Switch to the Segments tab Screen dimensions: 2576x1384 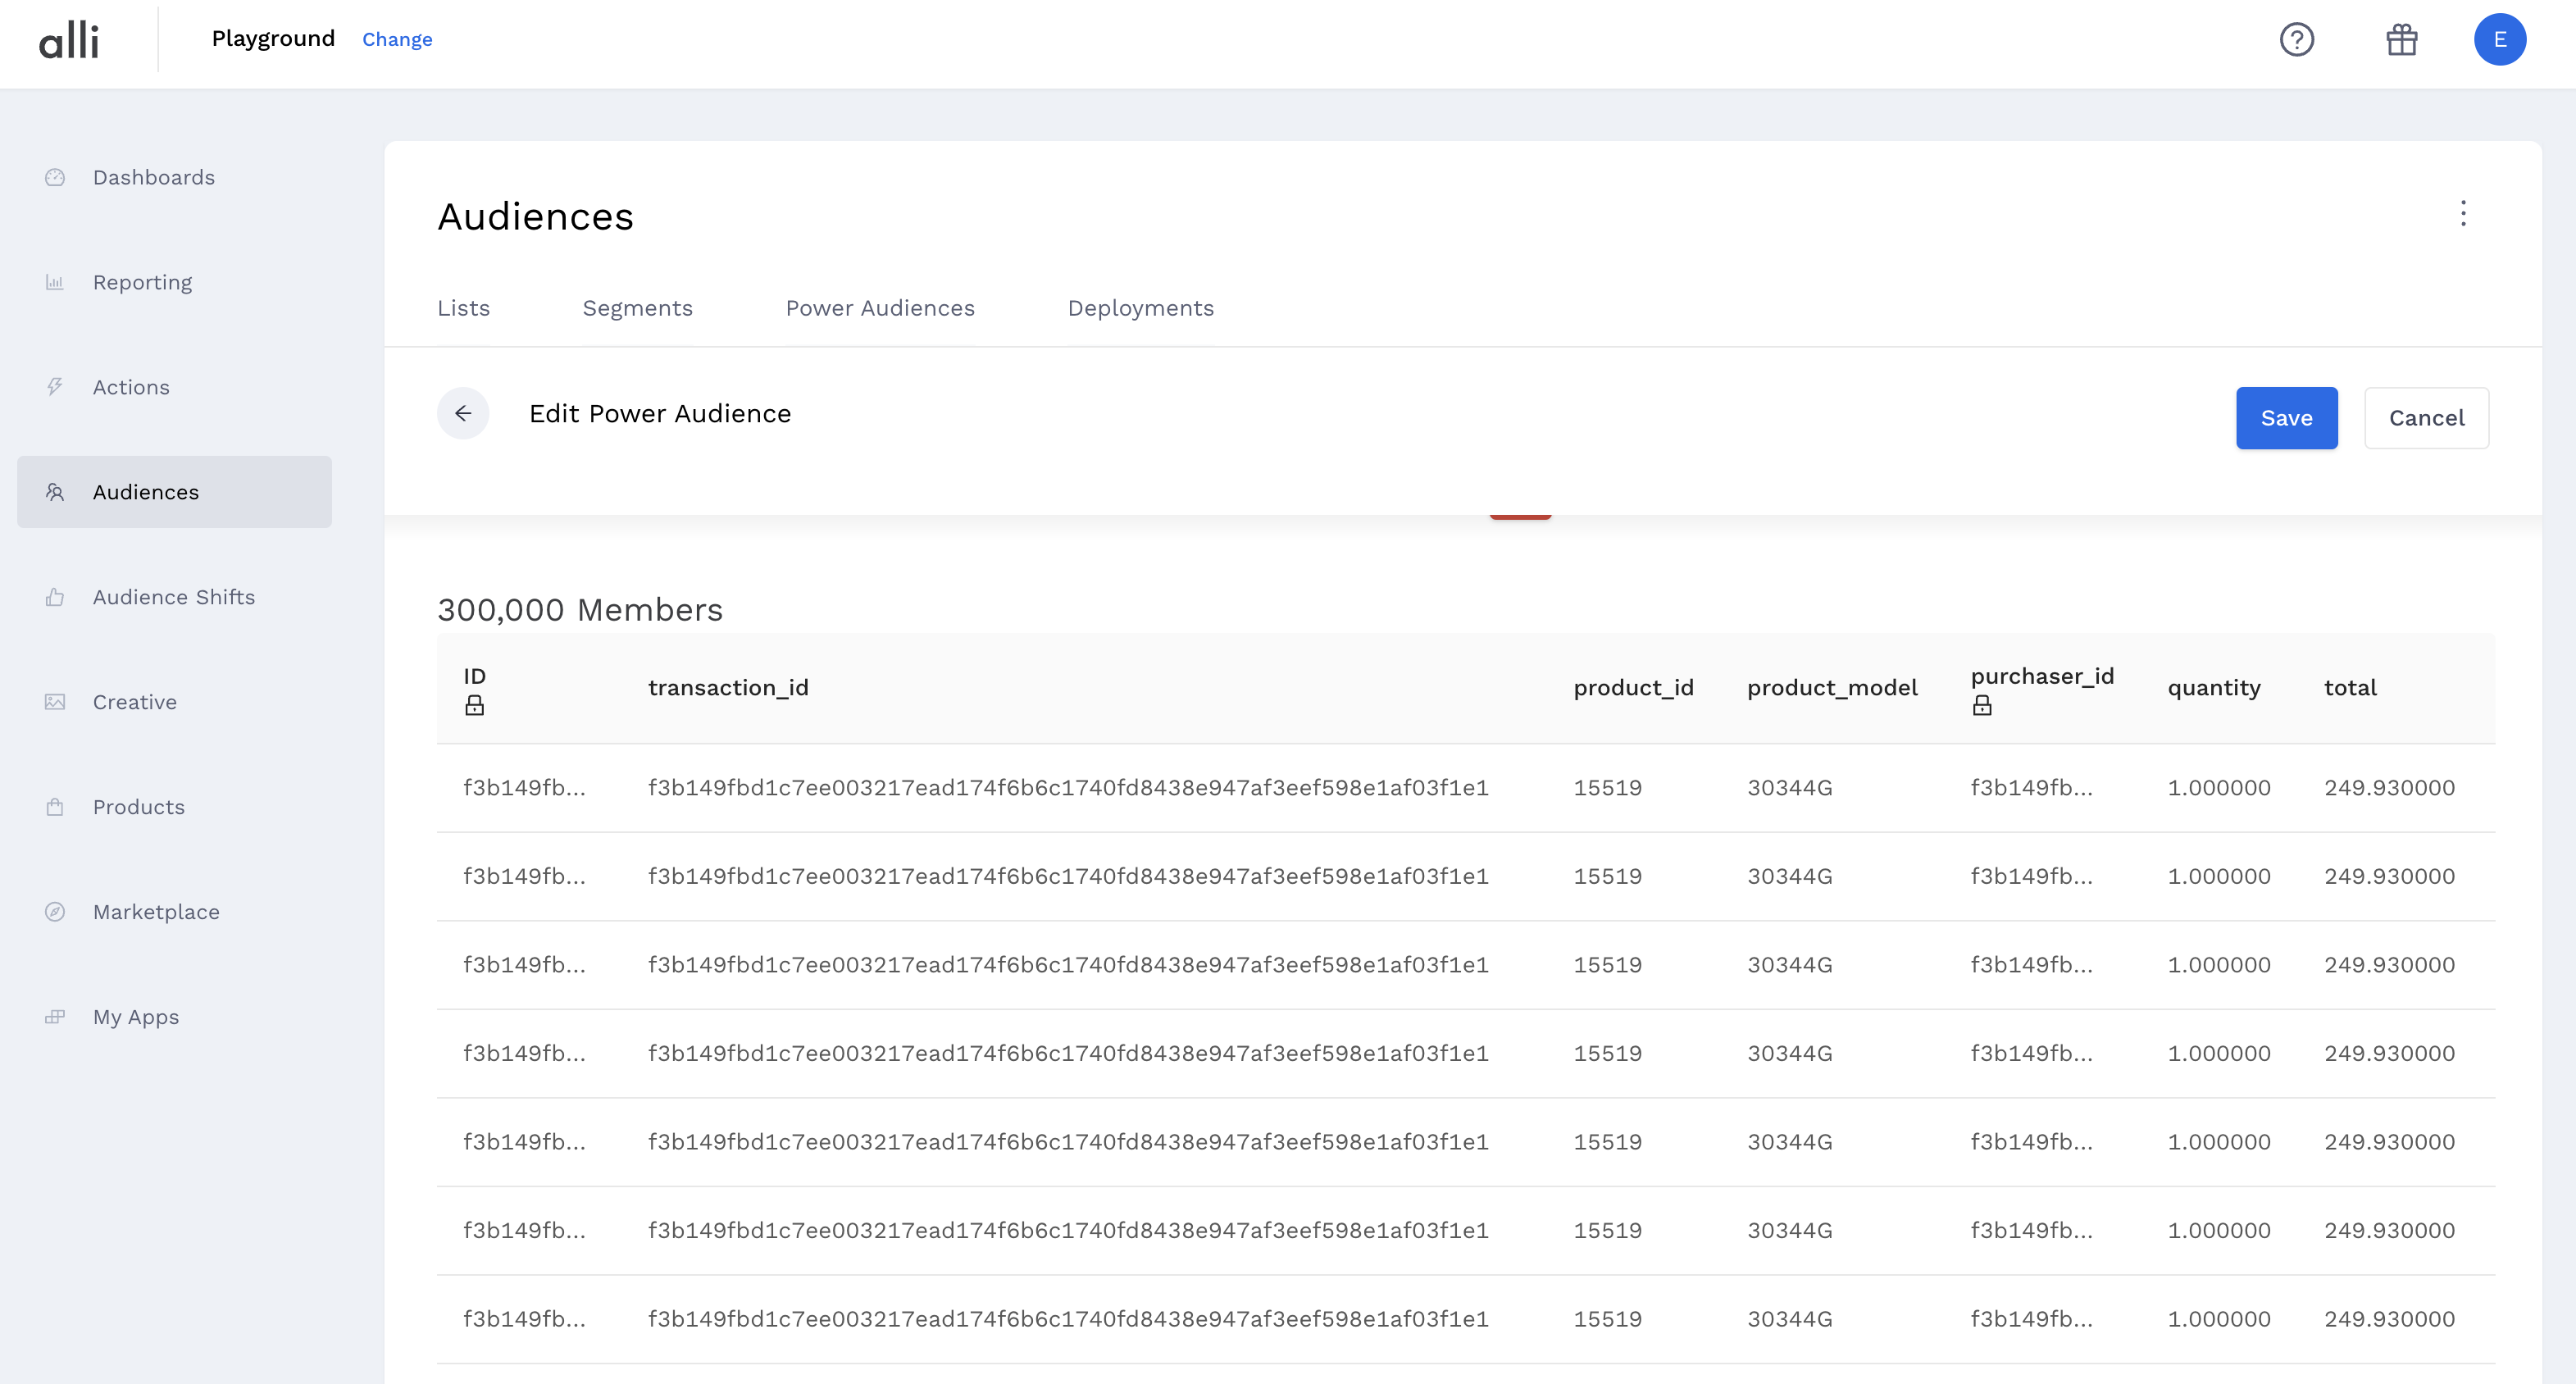point(637,308)
